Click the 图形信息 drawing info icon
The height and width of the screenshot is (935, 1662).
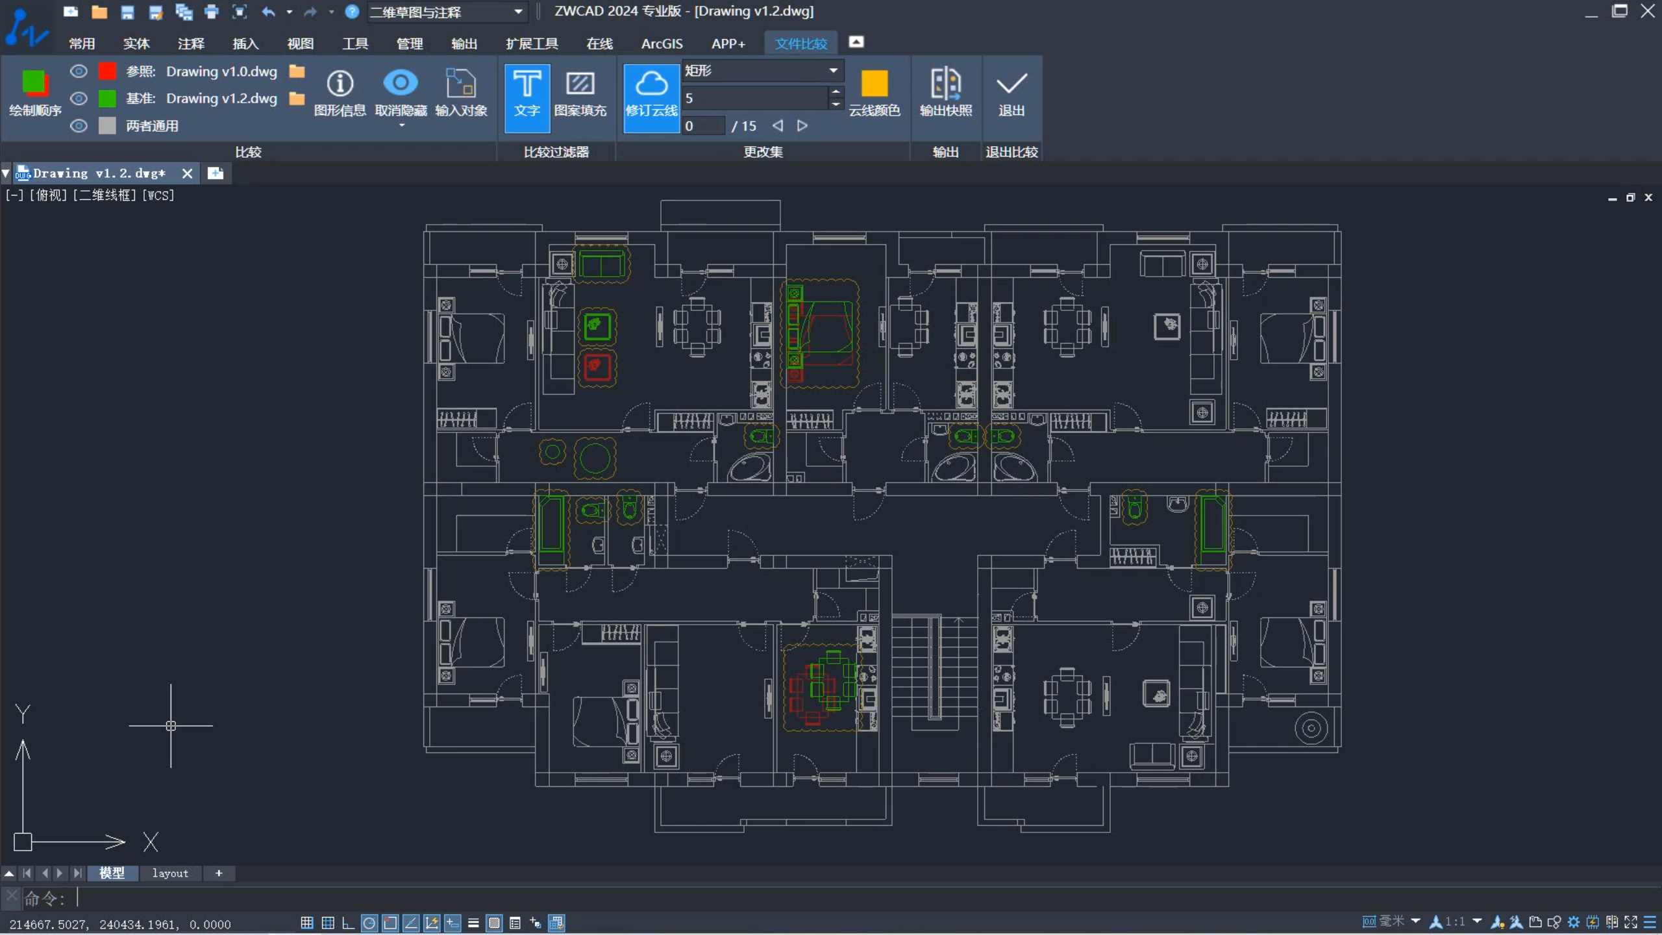coord(340,84)
